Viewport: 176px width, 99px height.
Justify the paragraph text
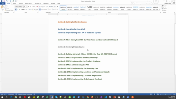(46, 10)
